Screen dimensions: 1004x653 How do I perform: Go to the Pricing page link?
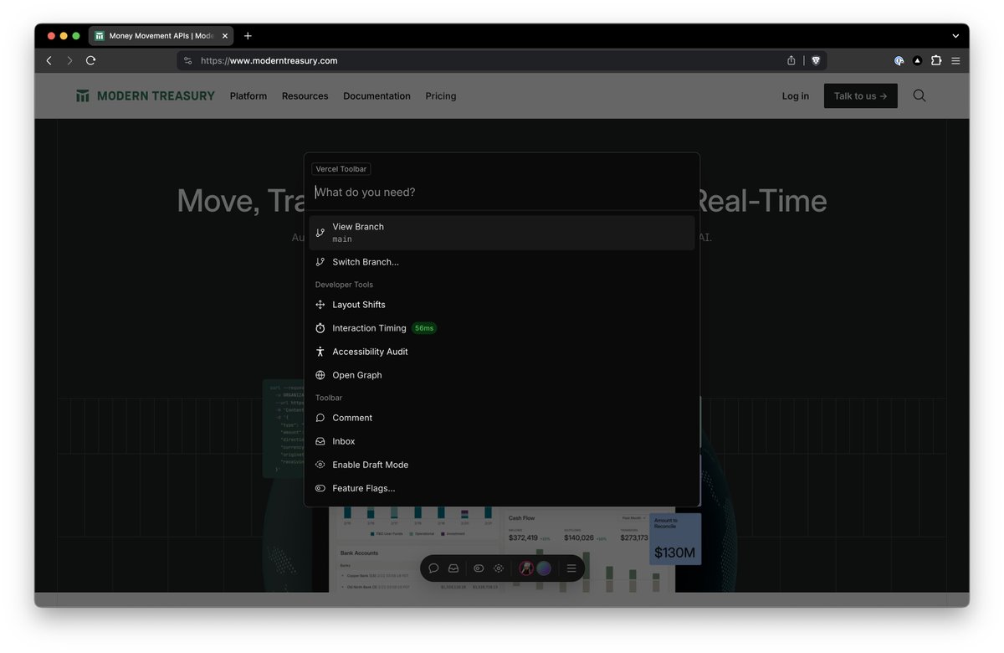point(441,96)
